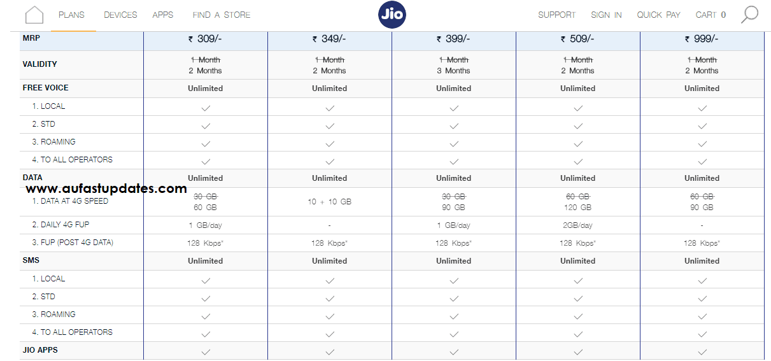Open the SUPPORT link

(x=557, y=15)
